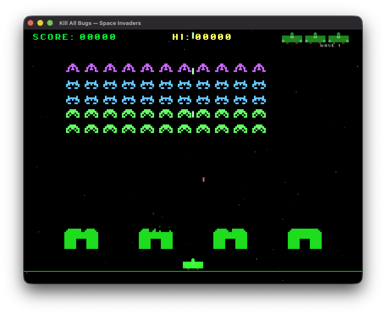This screenshot has height=315, width=386.
Task: Click the damaged second shield bunker
Action: tap(156, 239)
